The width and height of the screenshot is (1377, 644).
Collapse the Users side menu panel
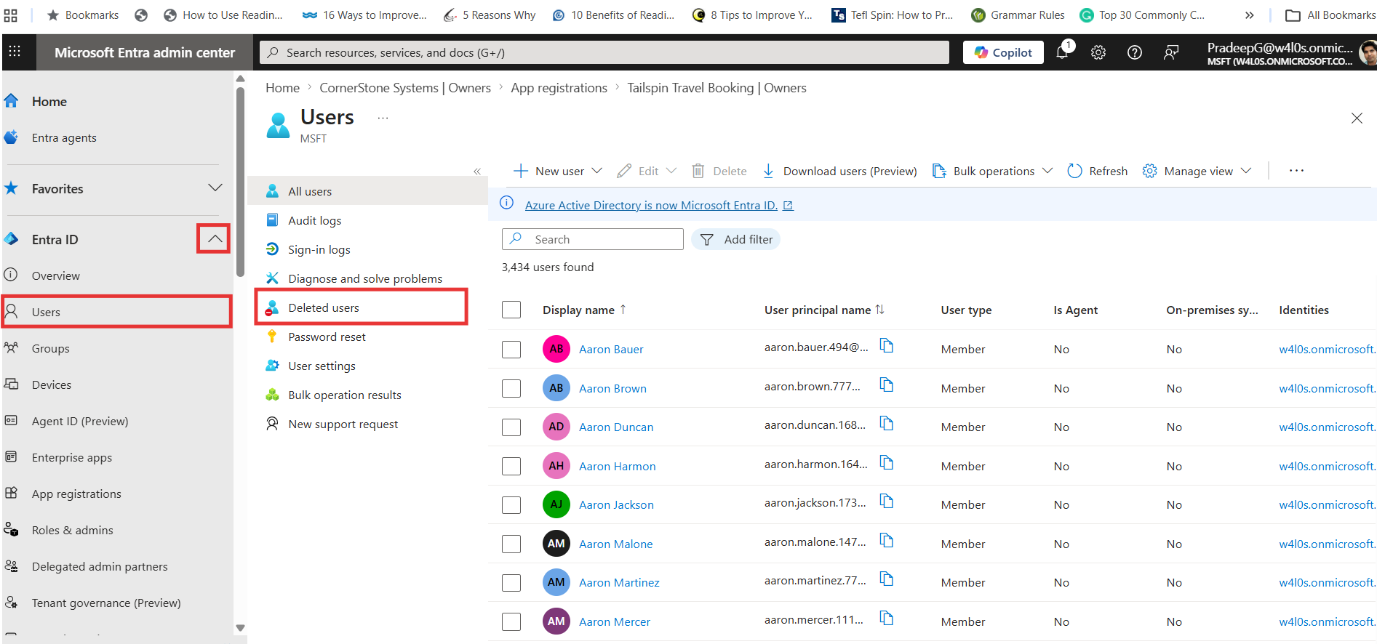click(477, 172)
